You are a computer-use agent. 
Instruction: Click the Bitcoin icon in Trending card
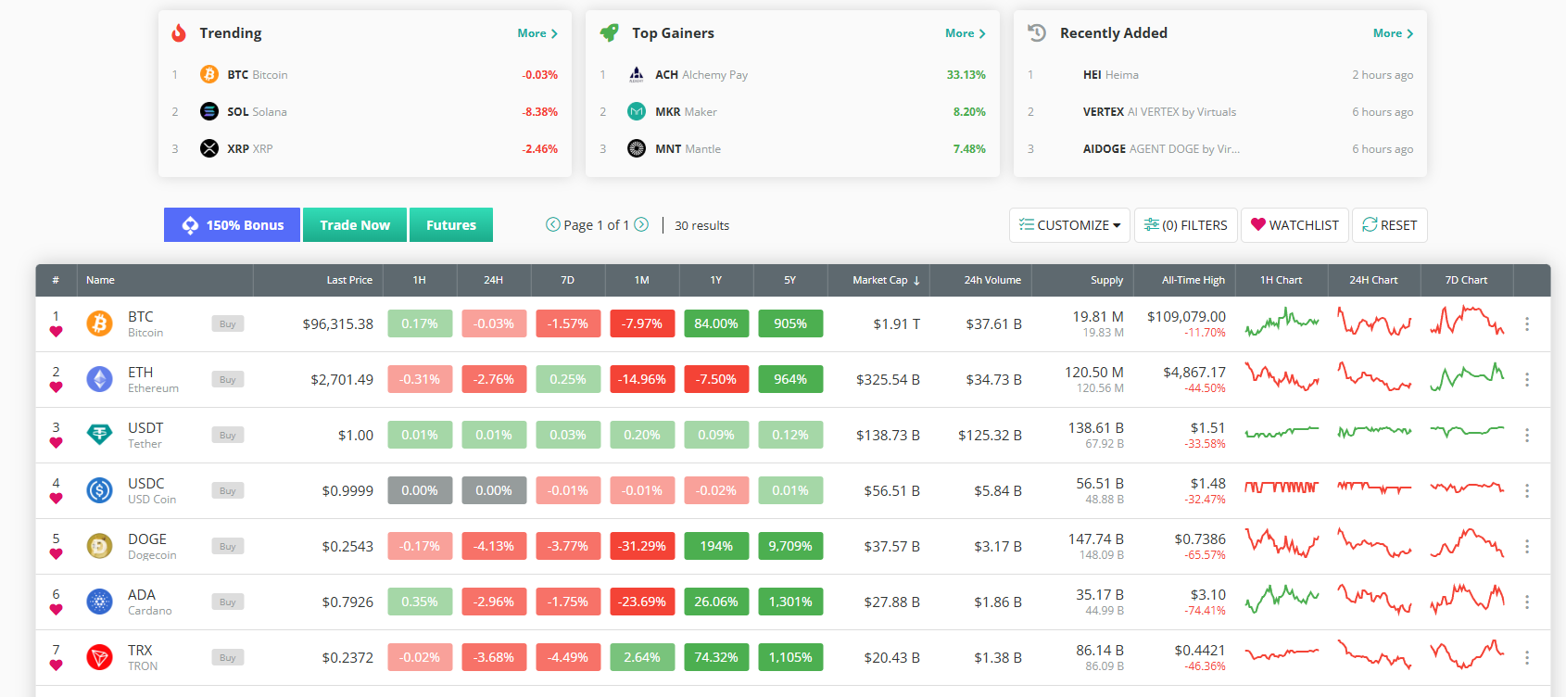tap(209, 74)
